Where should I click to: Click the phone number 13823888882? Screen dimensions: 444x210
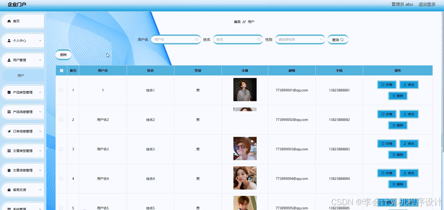[339, 120]
